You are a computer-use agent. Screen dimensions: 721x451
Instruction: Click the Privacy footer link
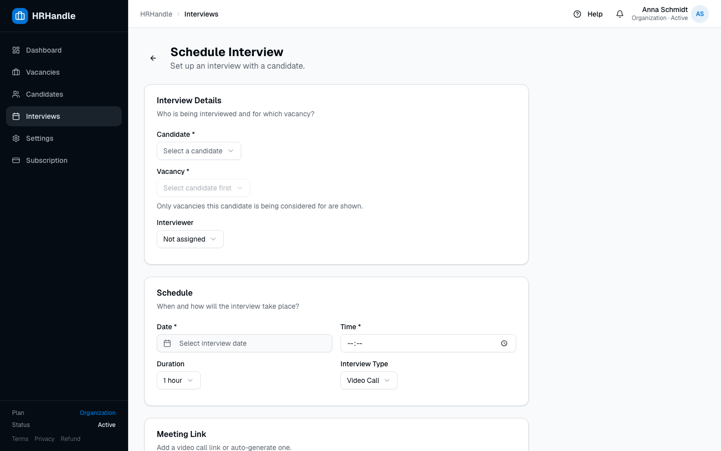coord(45,439)
